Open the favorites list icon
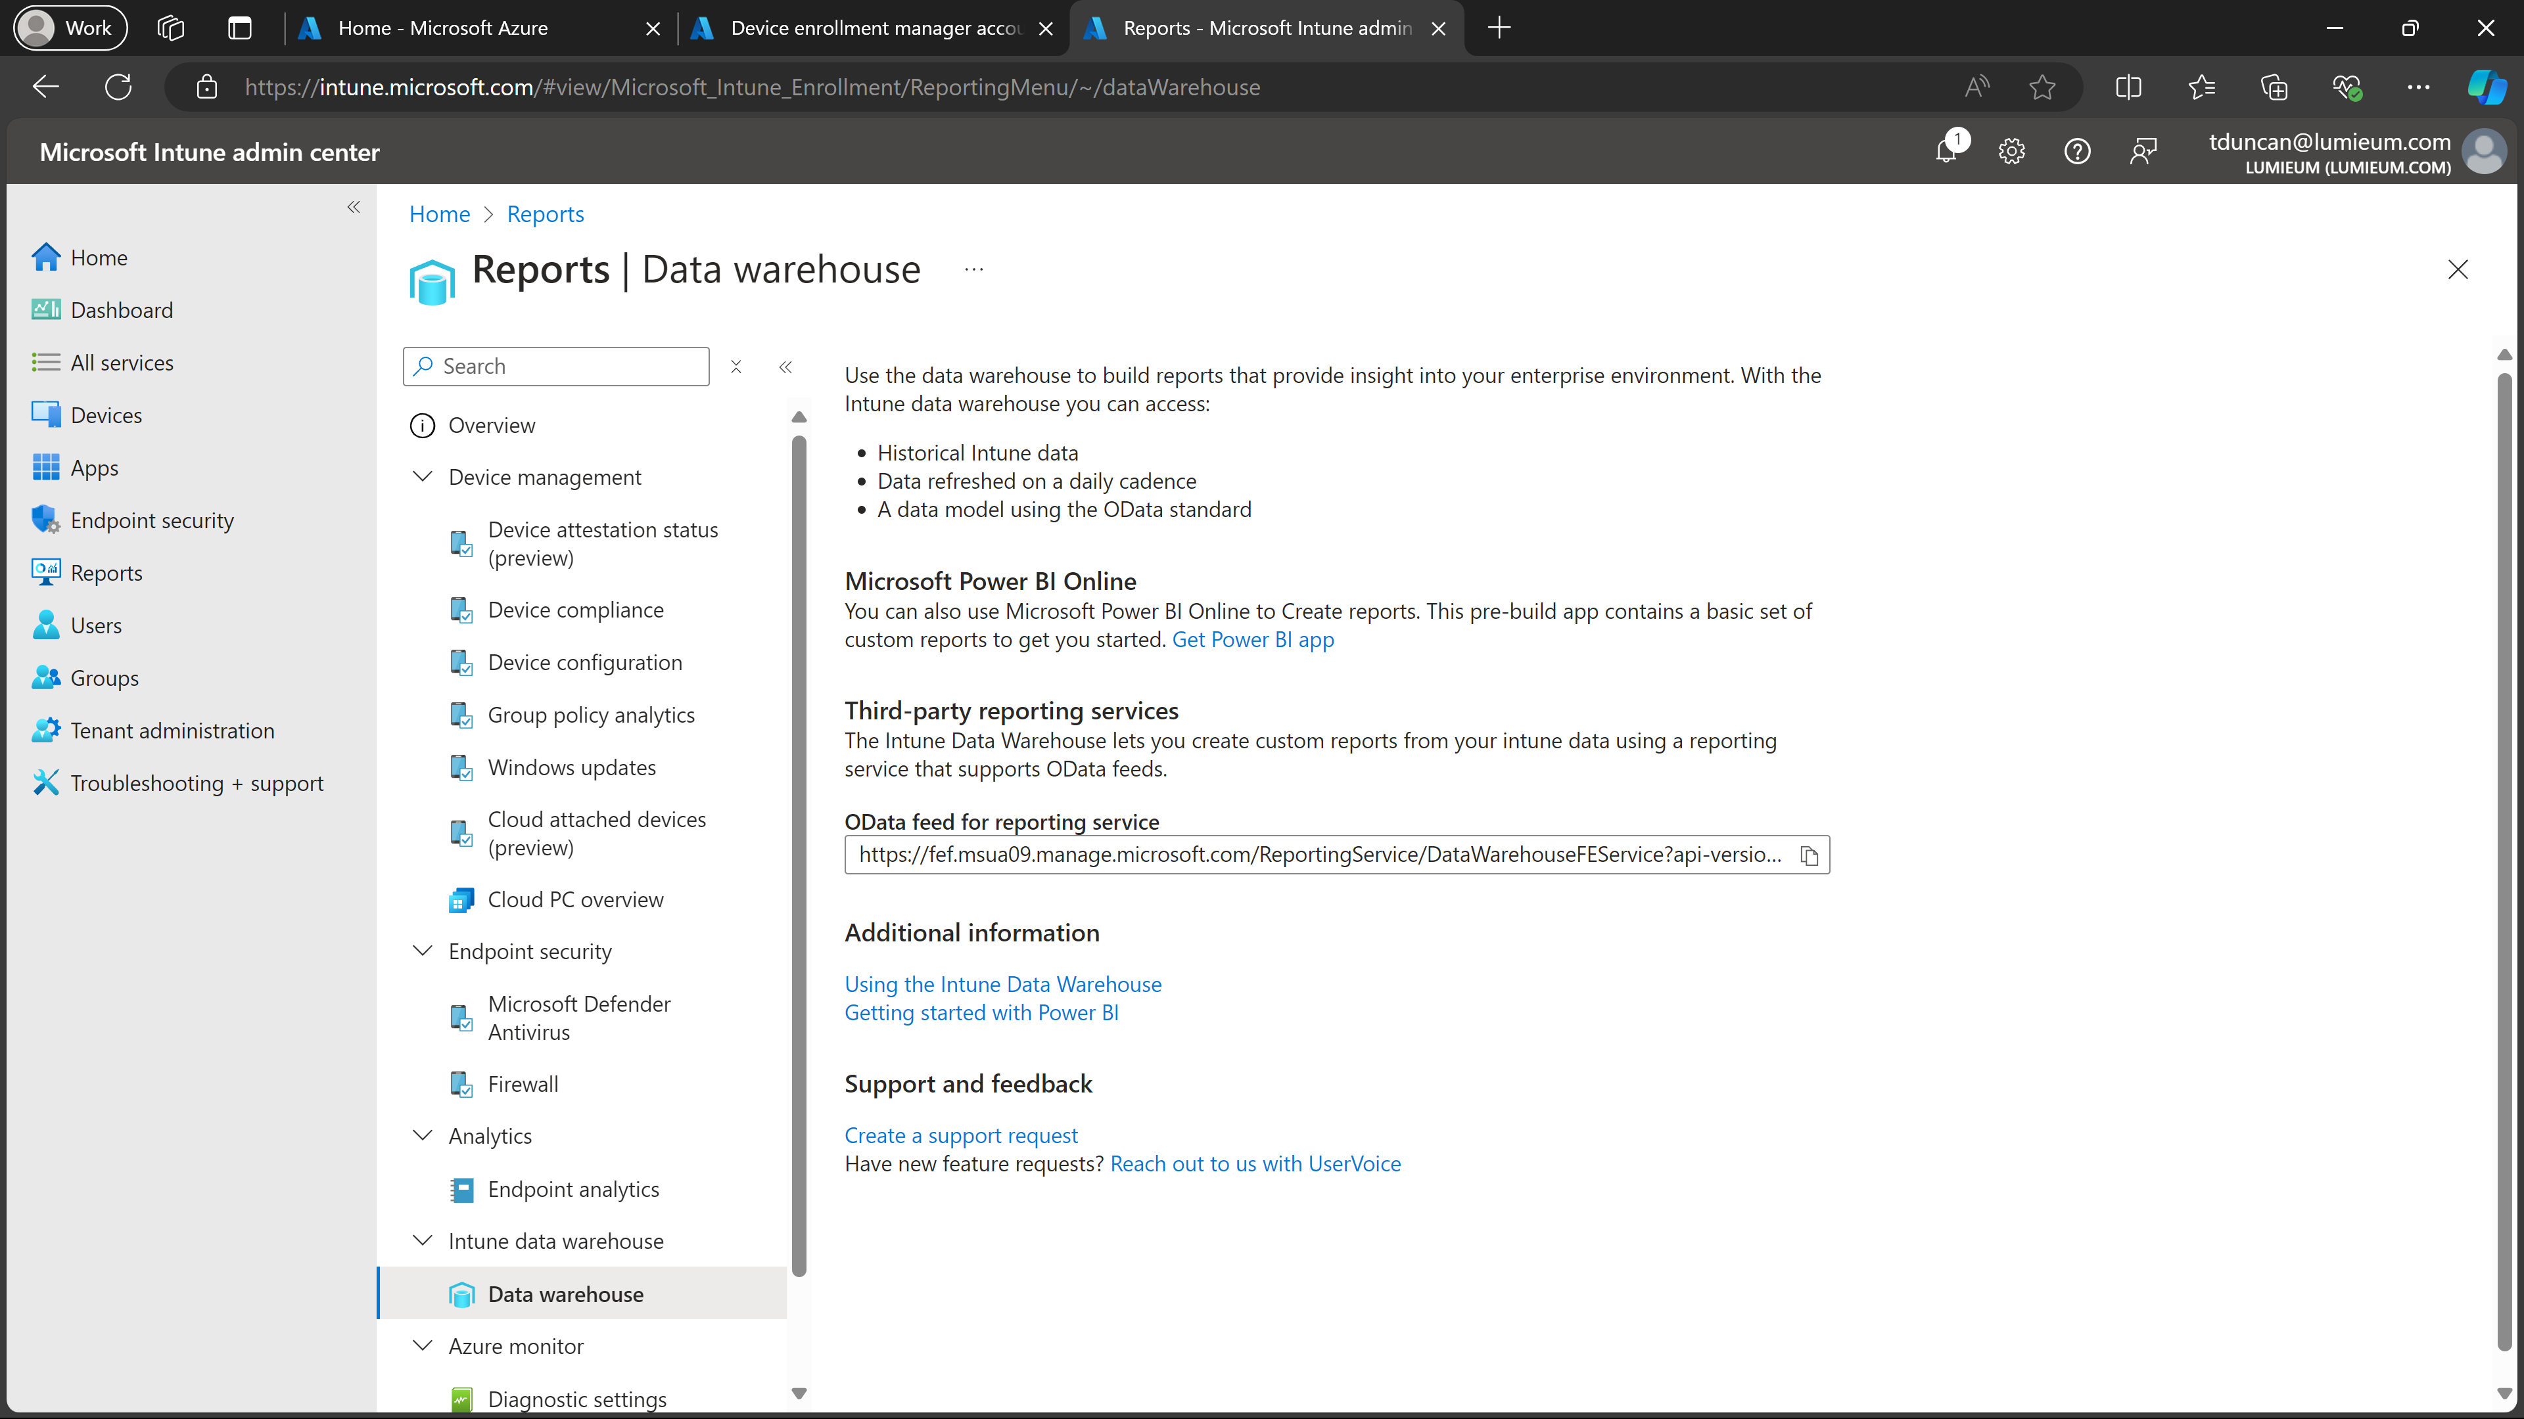Screen dimensions: 2524x1419 [x=2201, y=87]
